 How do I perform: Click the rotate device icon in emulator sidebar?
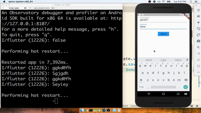pyautogui.click(x=198, y=29)
